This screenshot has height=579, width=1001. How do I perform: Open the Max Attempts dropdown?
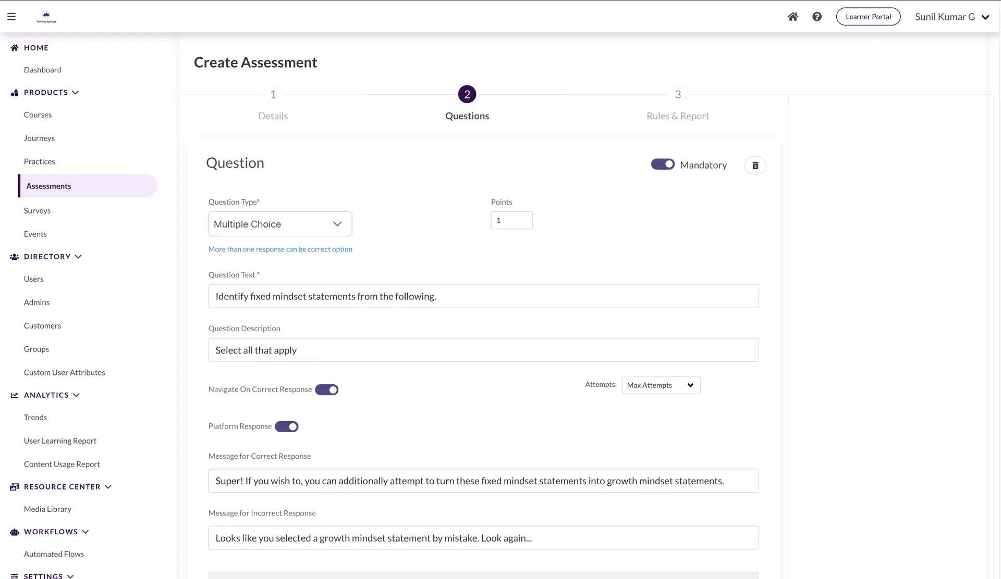coord(661,385)
